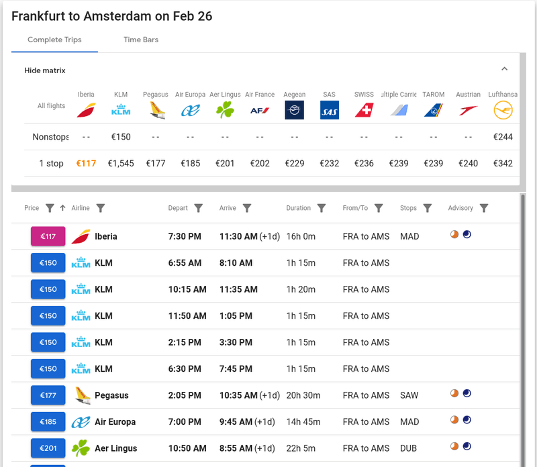This screenshot has width=537, height=467.
Task: Click the €117 Iberia price button
Action: [x=48, y=236]
